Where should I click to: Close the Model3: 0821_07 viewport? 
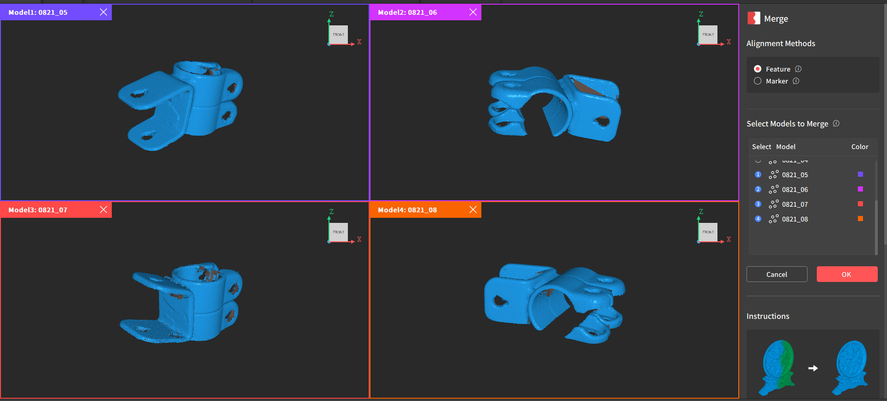coord(103,209)
